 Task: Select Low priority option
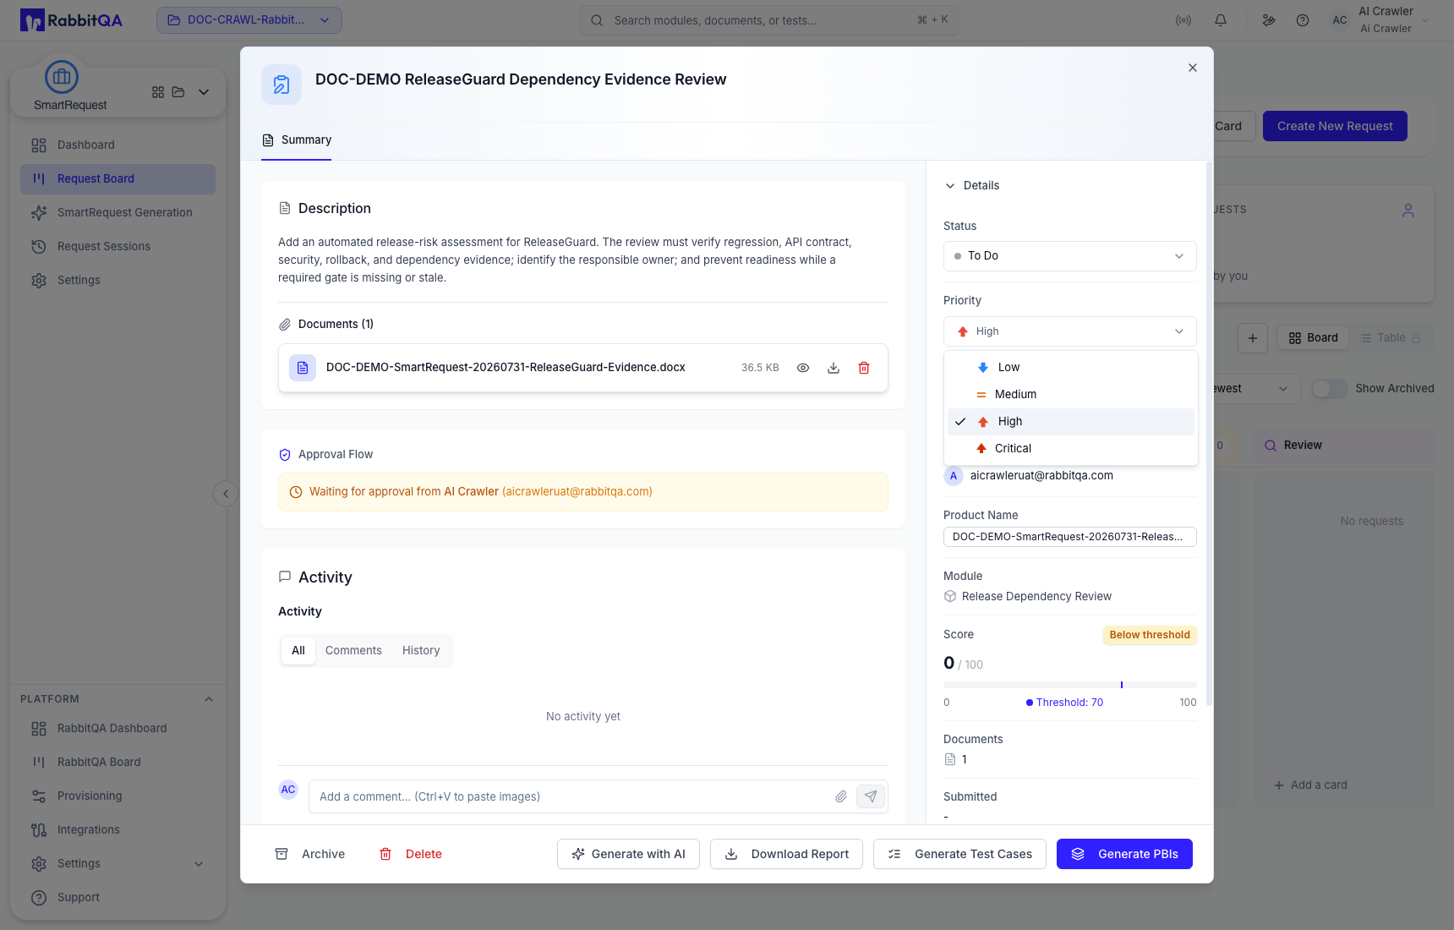(x=1071, y=368)
